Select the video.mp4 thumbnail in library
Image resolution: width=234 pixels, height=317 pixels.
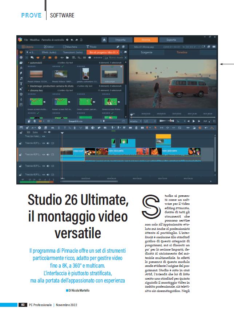point(112,74)
